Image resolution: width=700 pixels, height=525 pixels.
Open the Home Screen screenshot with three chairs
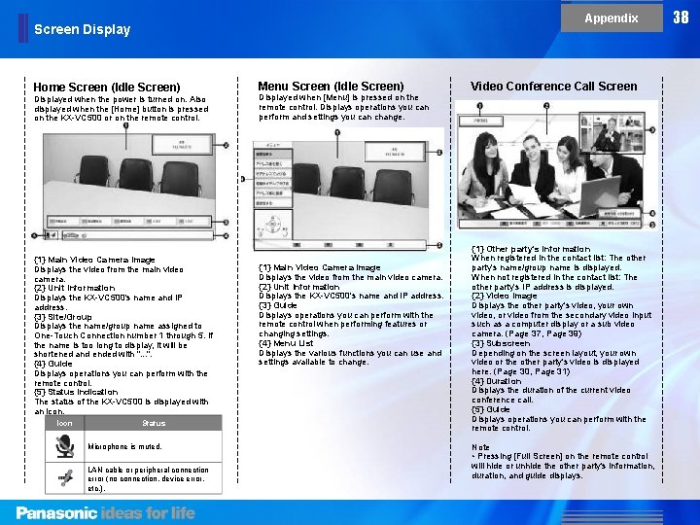pos(129,187)
